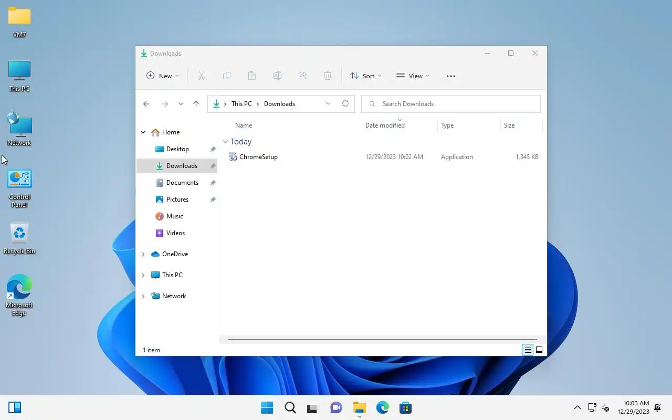Click the Cut scissors icon in toolbar

(201, 76)
